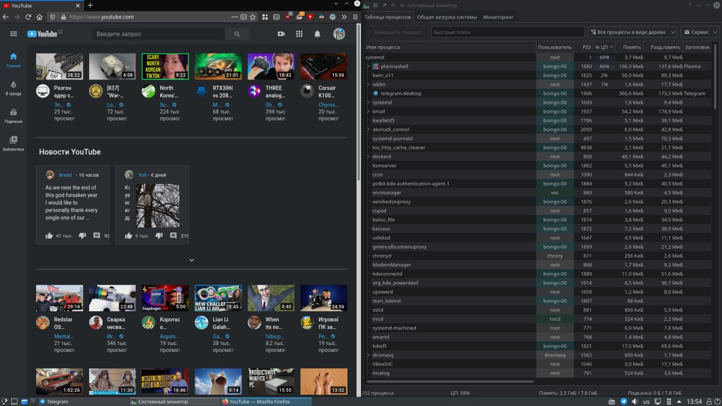722x406 pixels.
Task: Like the Yoll community post
Action: coord(129,236)
